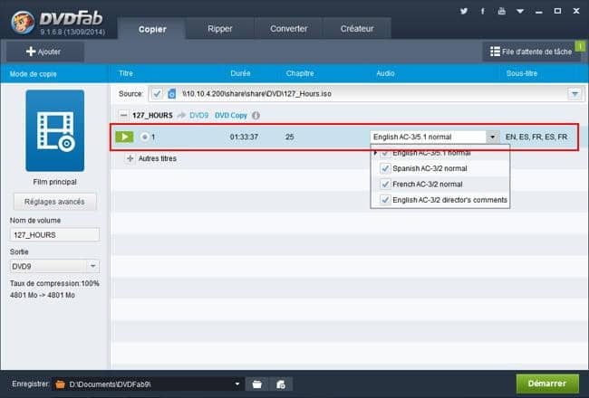Show info icon next to DVD Copy

pyautogui.click(x=256, y=116)
